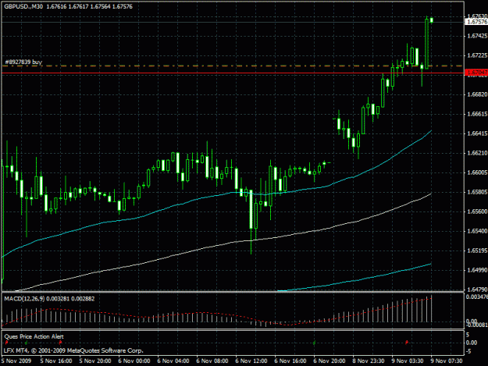Click the 6 Nov 20:00 time label
488x366 pixels.
329,361
